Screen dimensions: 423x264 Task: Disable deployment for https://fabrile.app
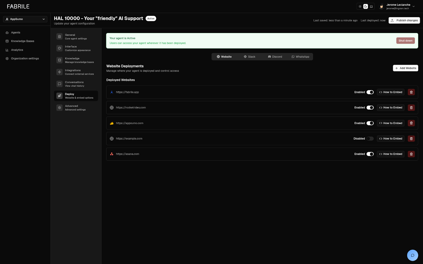point(370,92)
